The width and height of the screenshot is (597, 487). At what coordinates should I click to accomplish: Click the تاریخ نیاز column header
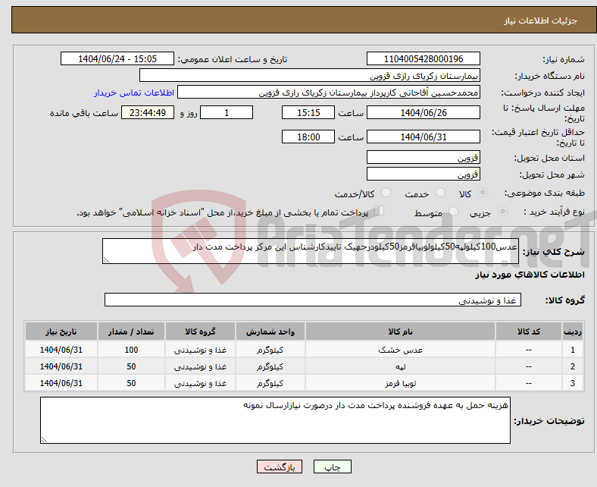point(61,331)
